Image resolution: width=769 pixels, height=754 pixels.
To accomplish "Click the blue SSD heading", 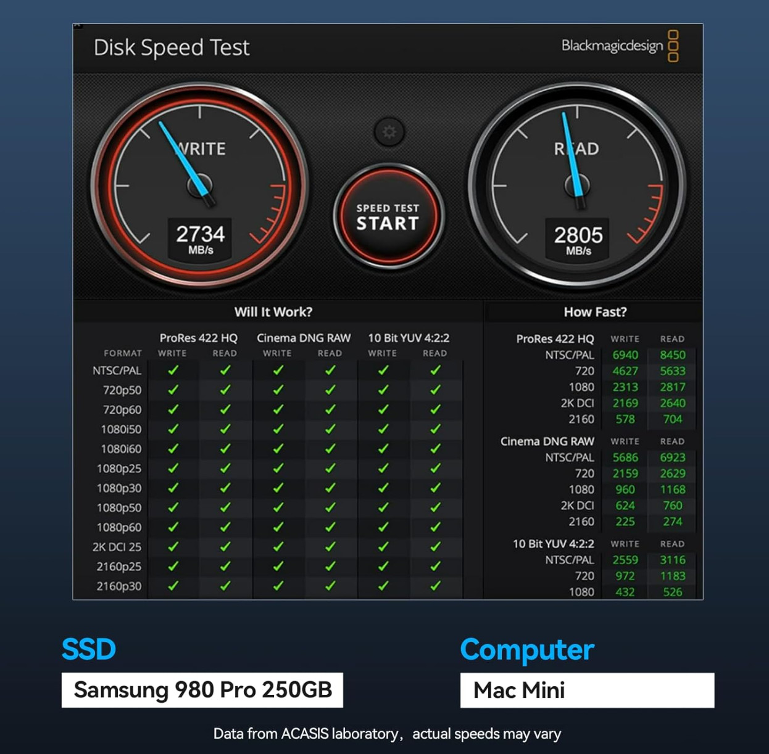I will [x=89, y=649].
